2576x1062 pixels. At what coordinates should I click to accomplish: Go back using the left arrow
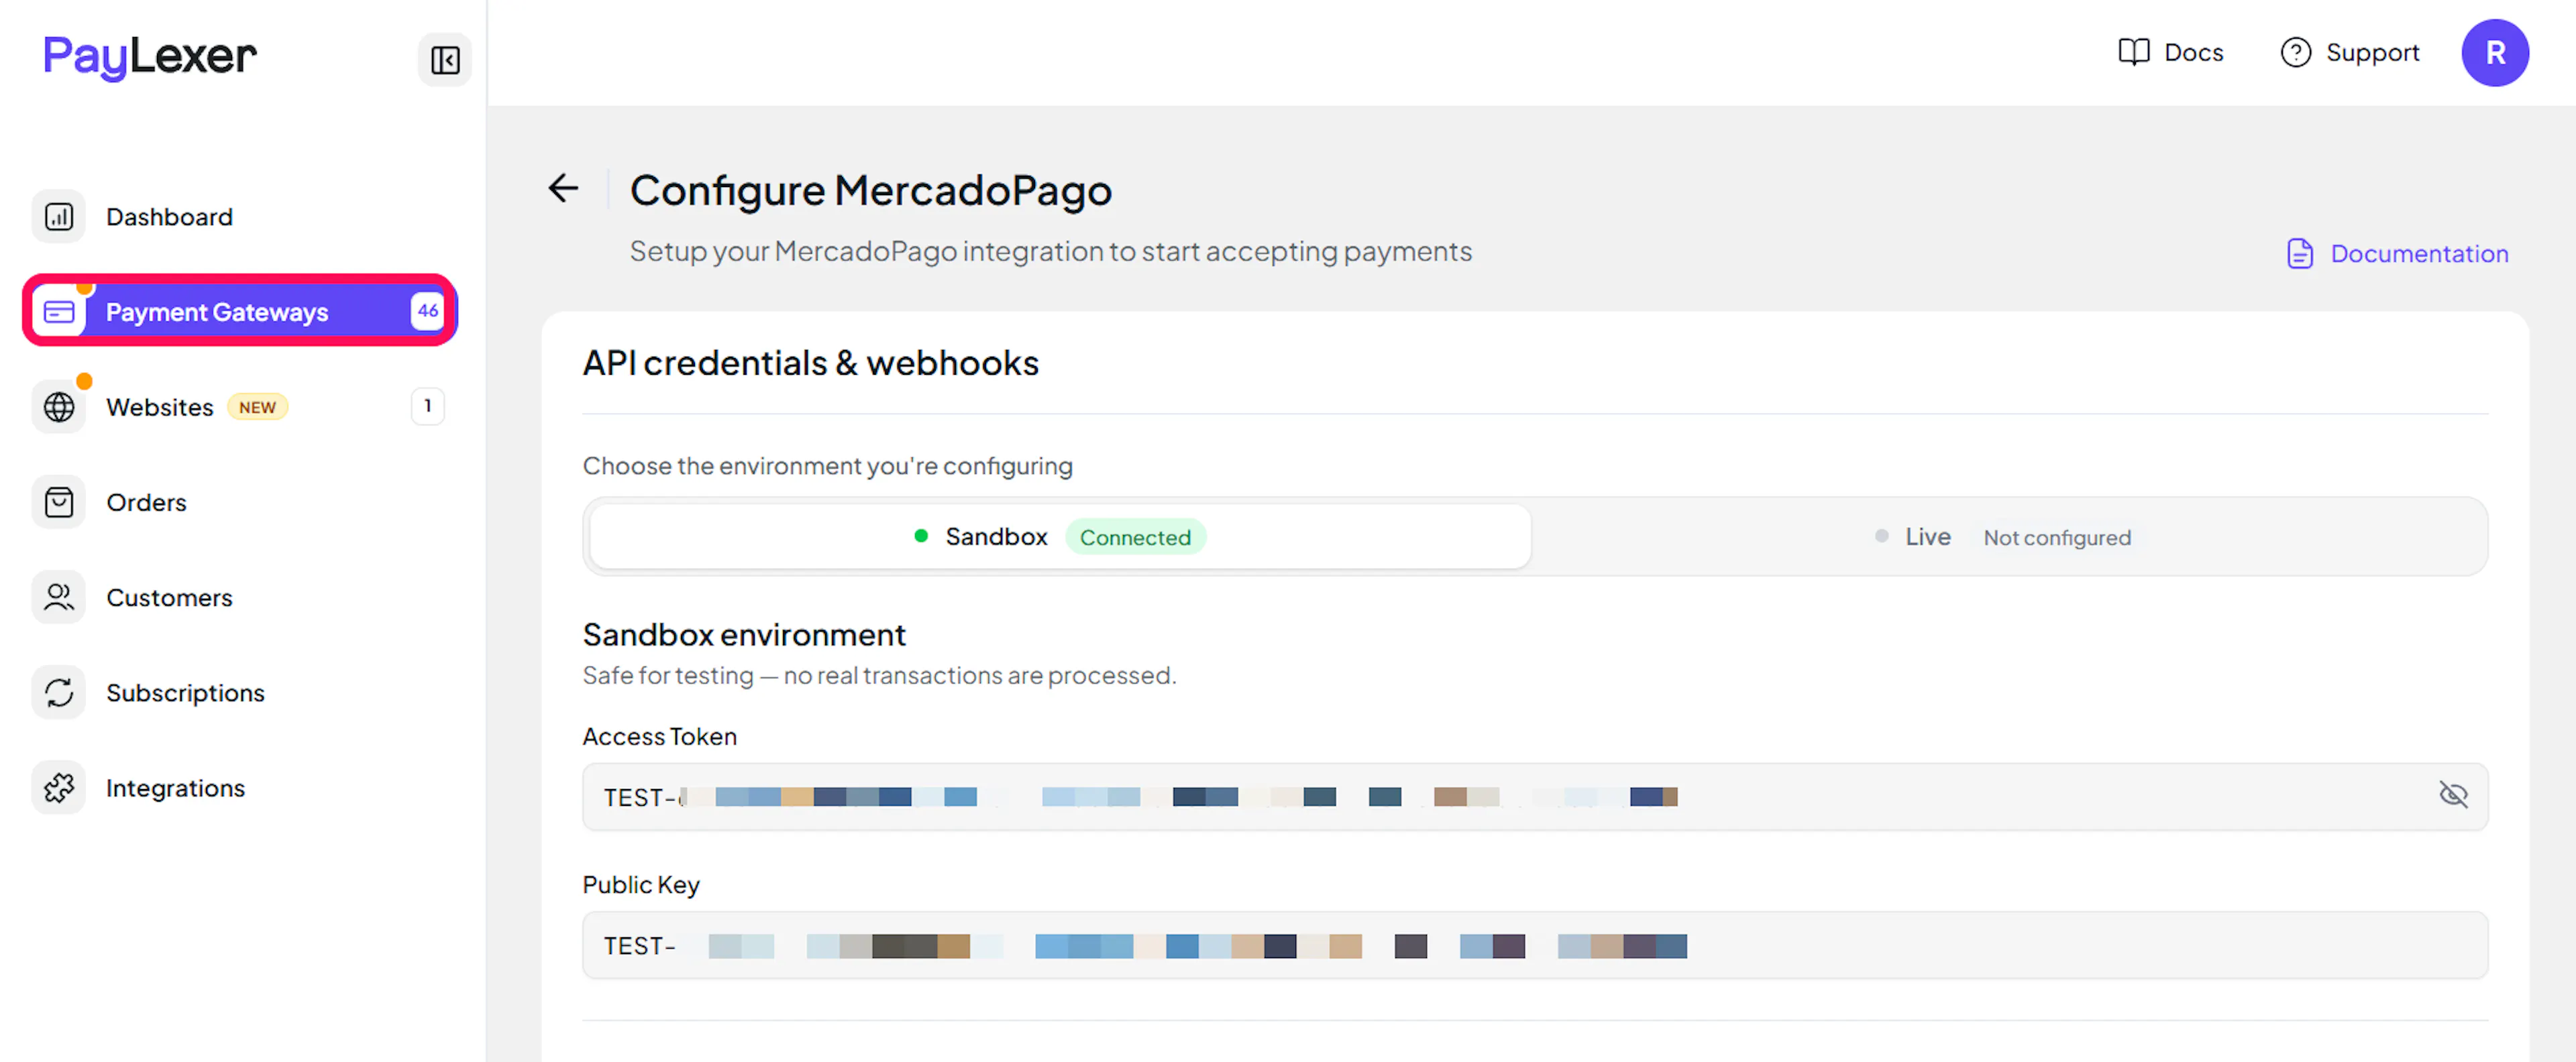tap(564, 188)
